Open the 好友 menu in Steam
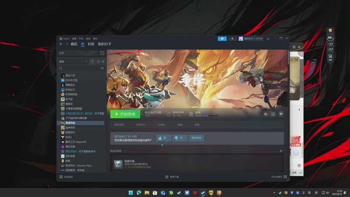The width and height of the screenshot is (350, 197). [81, 39]
